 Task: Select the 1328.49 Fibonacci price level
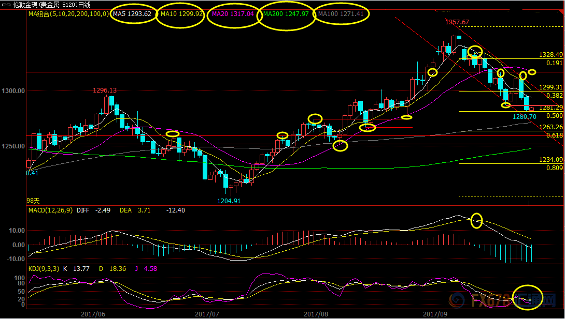click(x=550, y=55)
